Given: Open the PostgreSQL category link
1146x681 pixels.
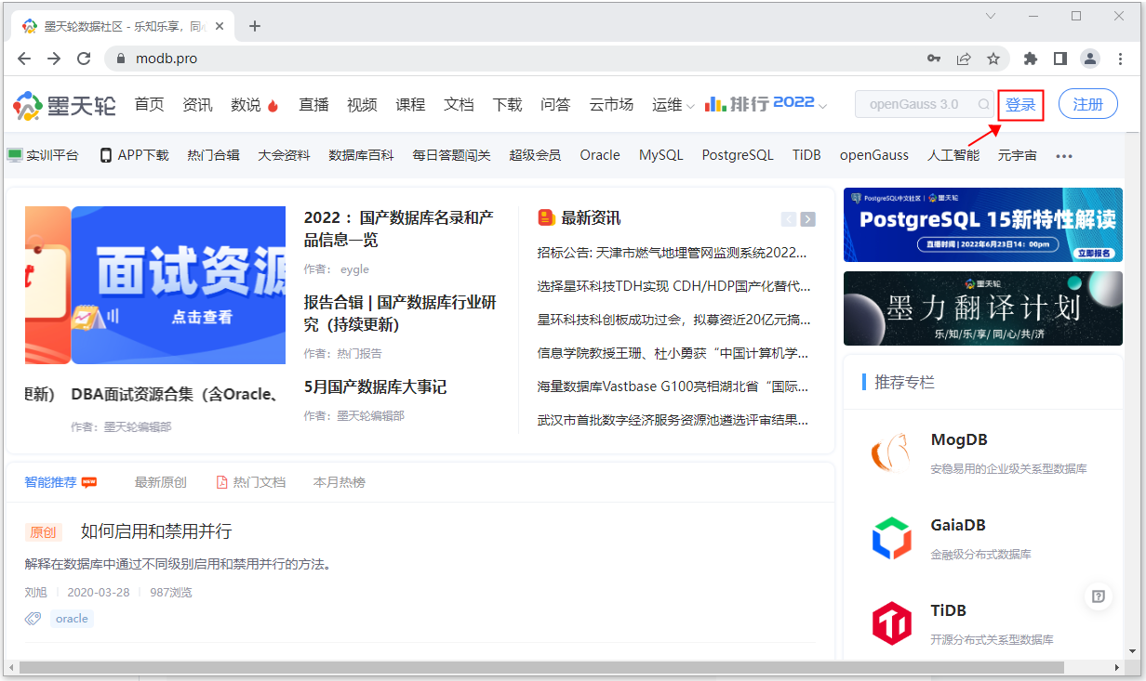Looking at the screenshot, I should 738,155.
